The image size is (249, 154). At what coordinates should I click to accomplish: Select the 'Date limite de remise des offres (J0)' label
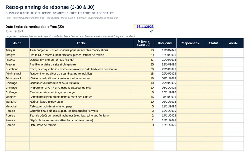(35, 27)
